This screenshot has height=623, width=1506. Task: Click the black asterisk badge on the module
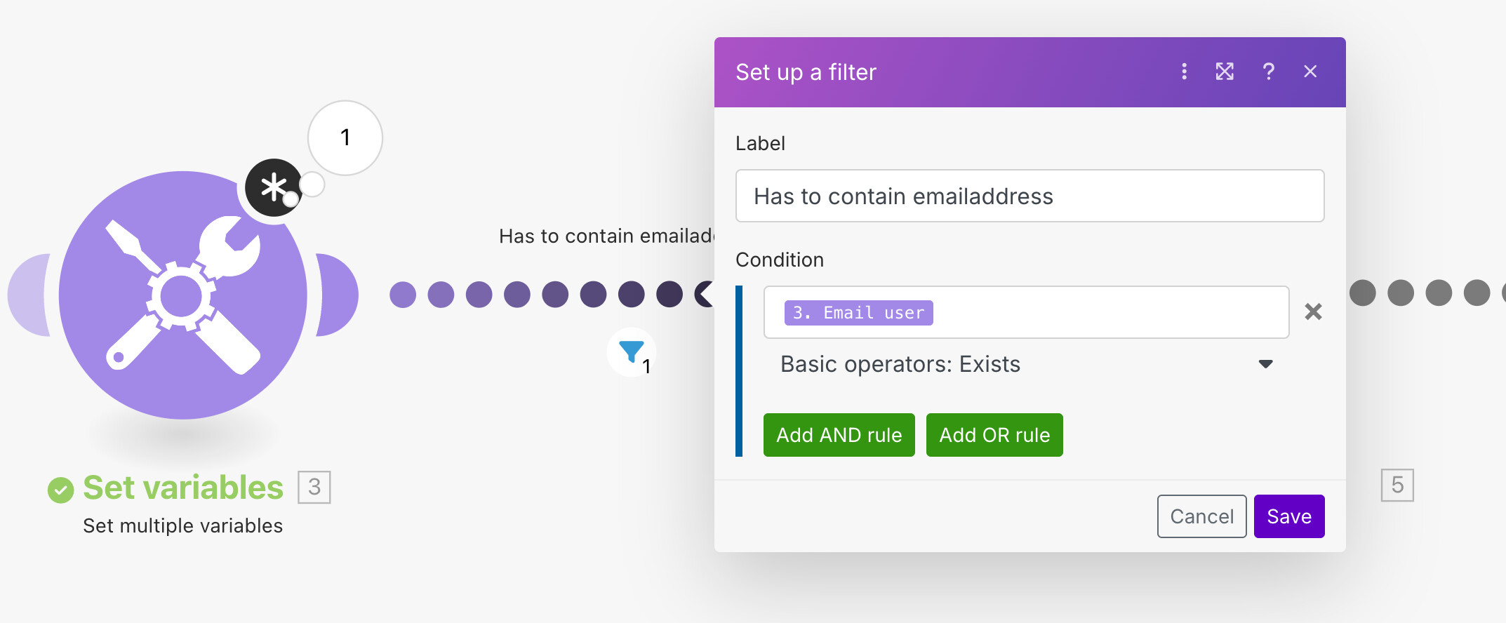[x=274, y=188]
